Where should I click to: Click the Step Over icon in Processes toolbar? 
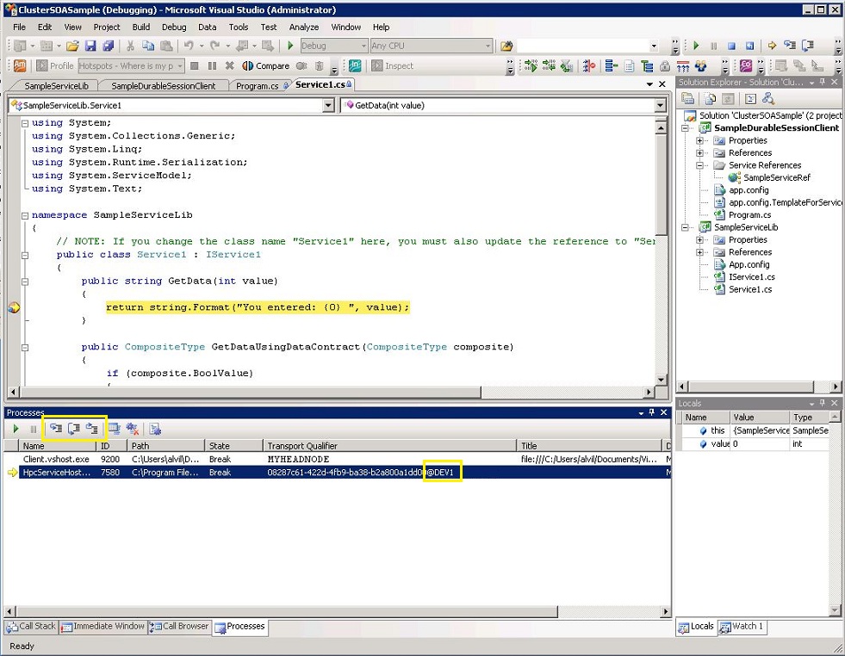[x=73, y=429]
